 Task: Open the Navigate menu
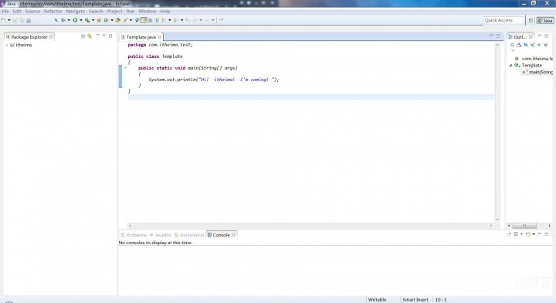click(x=76, y=12)
